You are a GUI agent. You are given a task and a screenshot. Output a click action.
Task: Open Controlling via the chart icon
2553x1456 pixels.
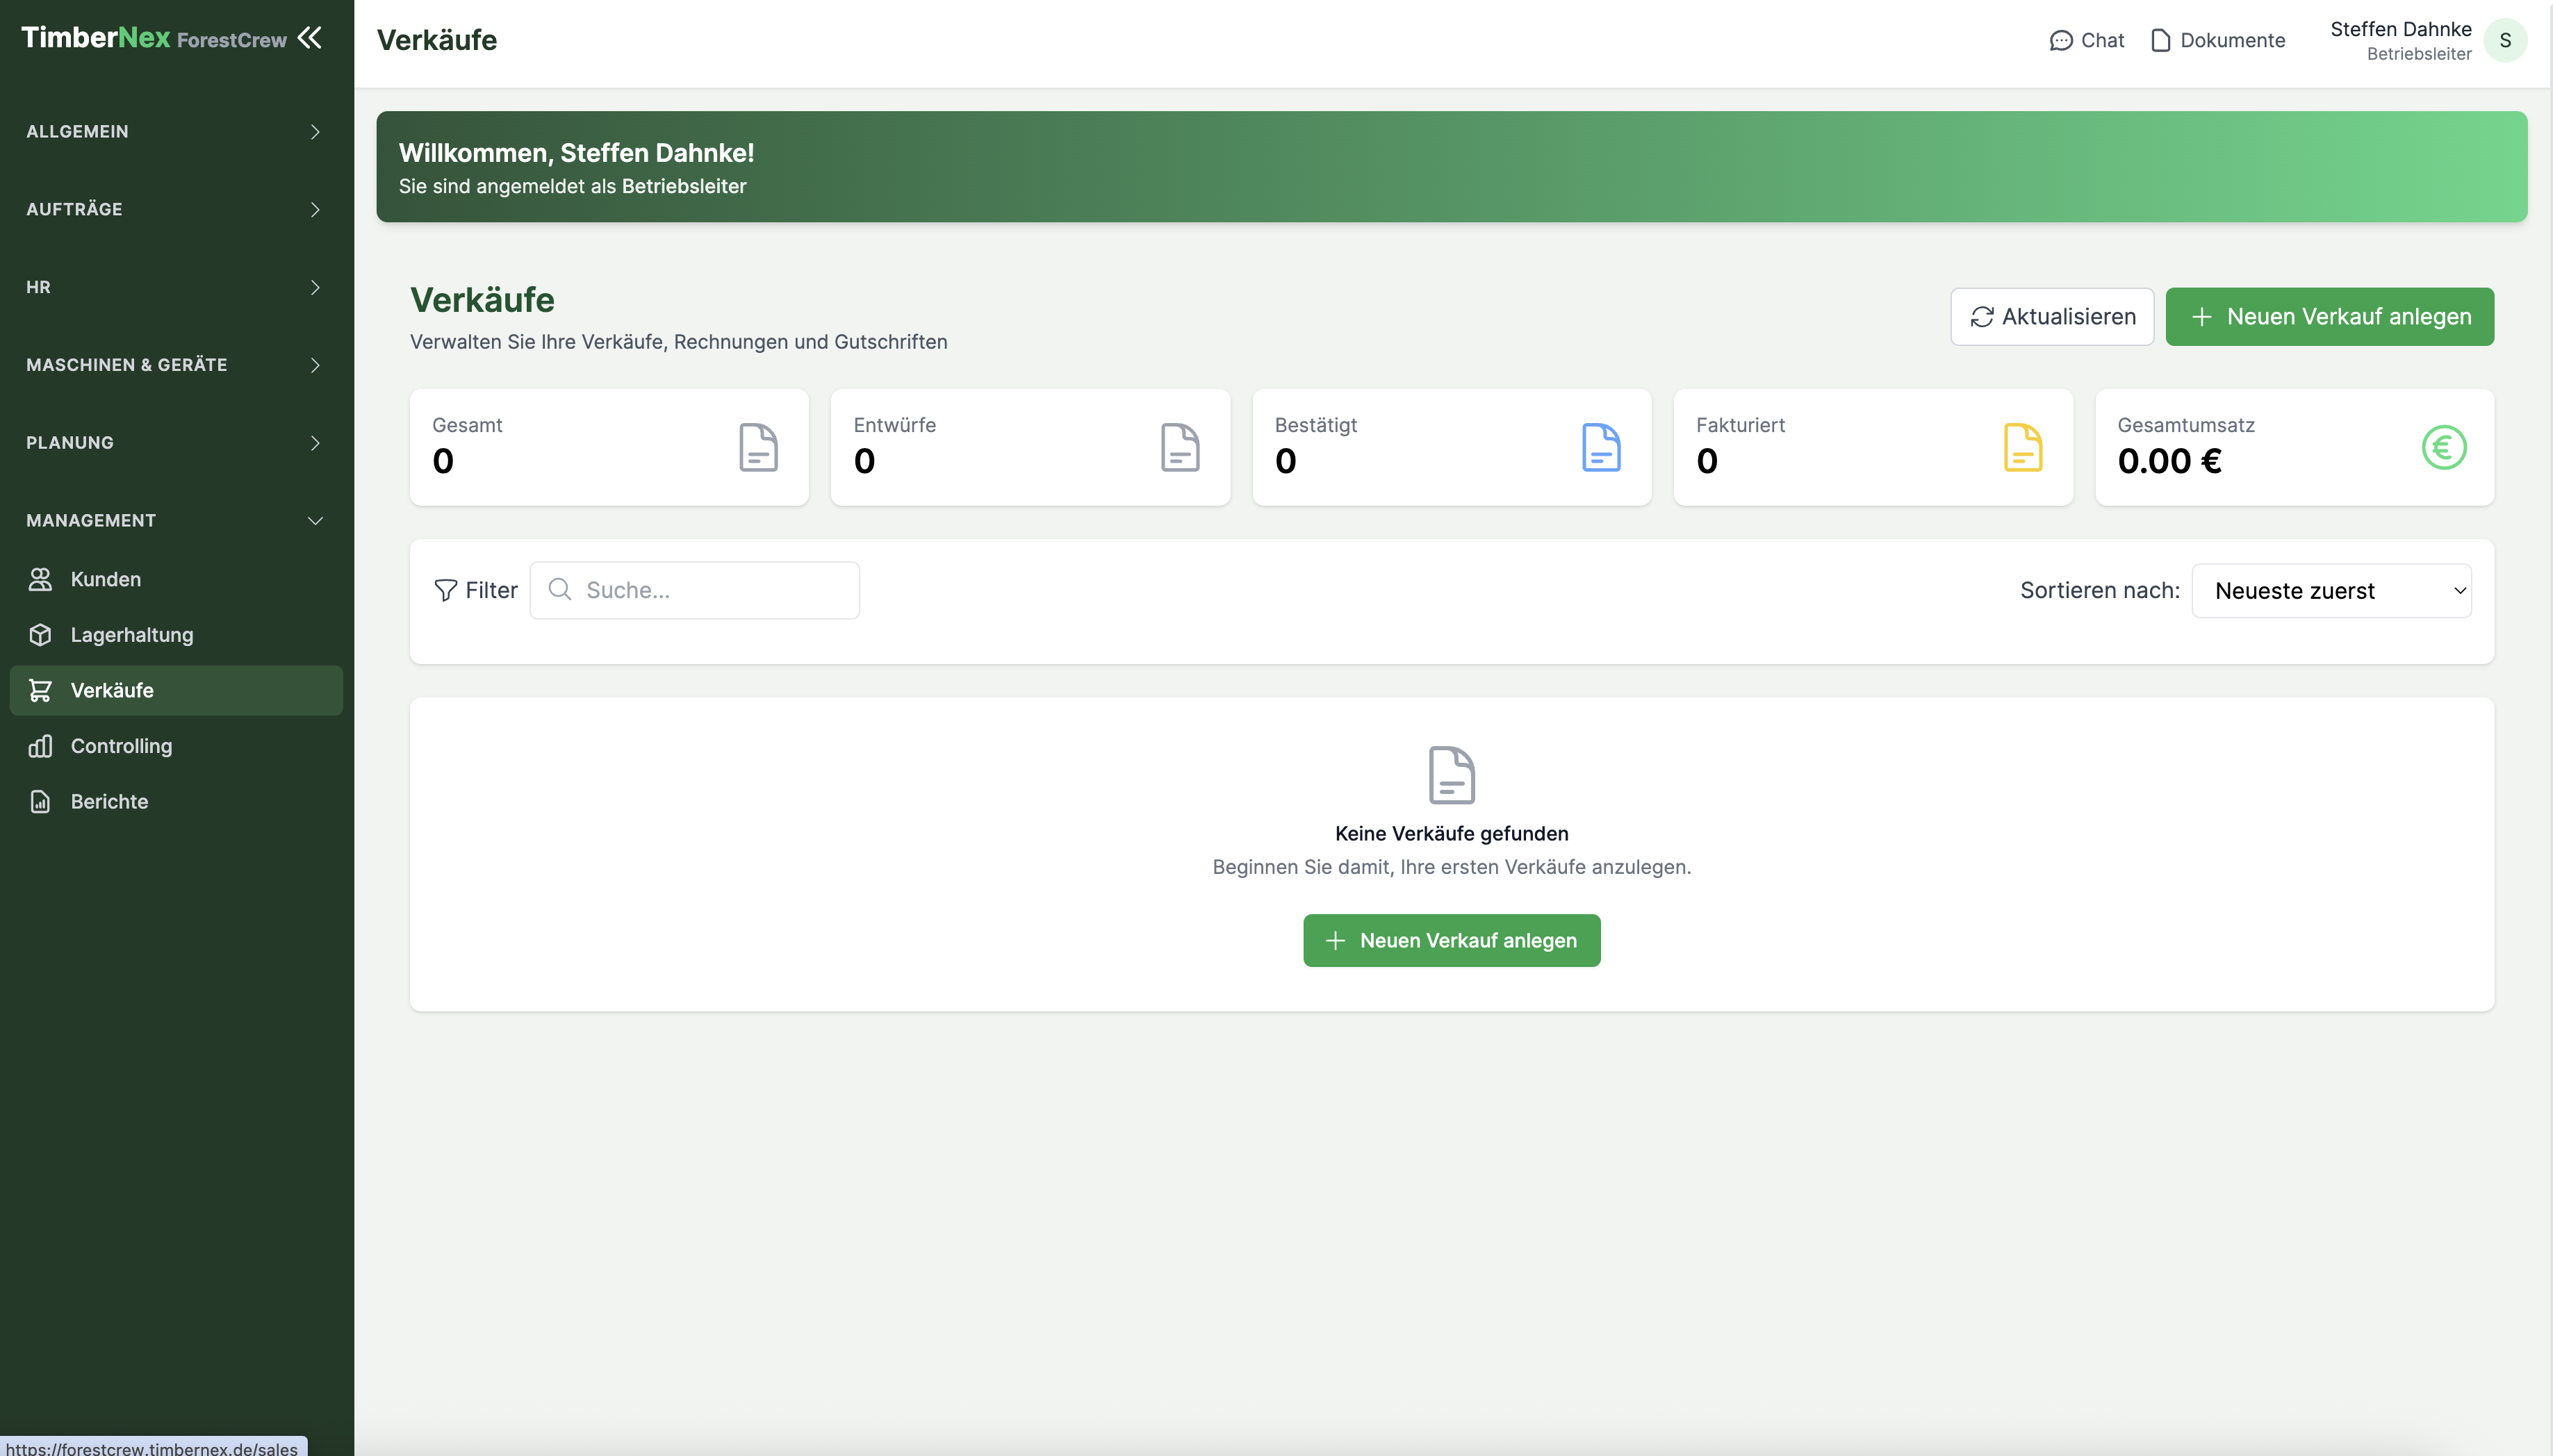pos(39,746)
